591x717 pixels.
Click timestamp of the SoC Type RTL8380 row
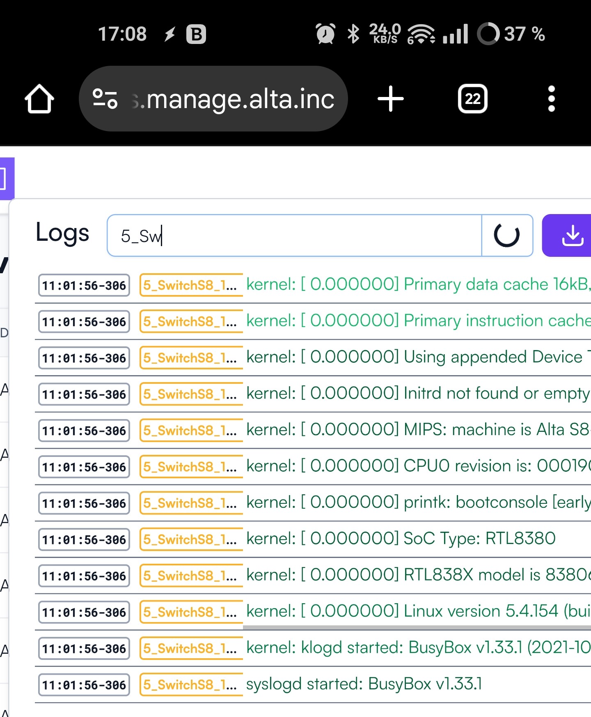[84, 539]
